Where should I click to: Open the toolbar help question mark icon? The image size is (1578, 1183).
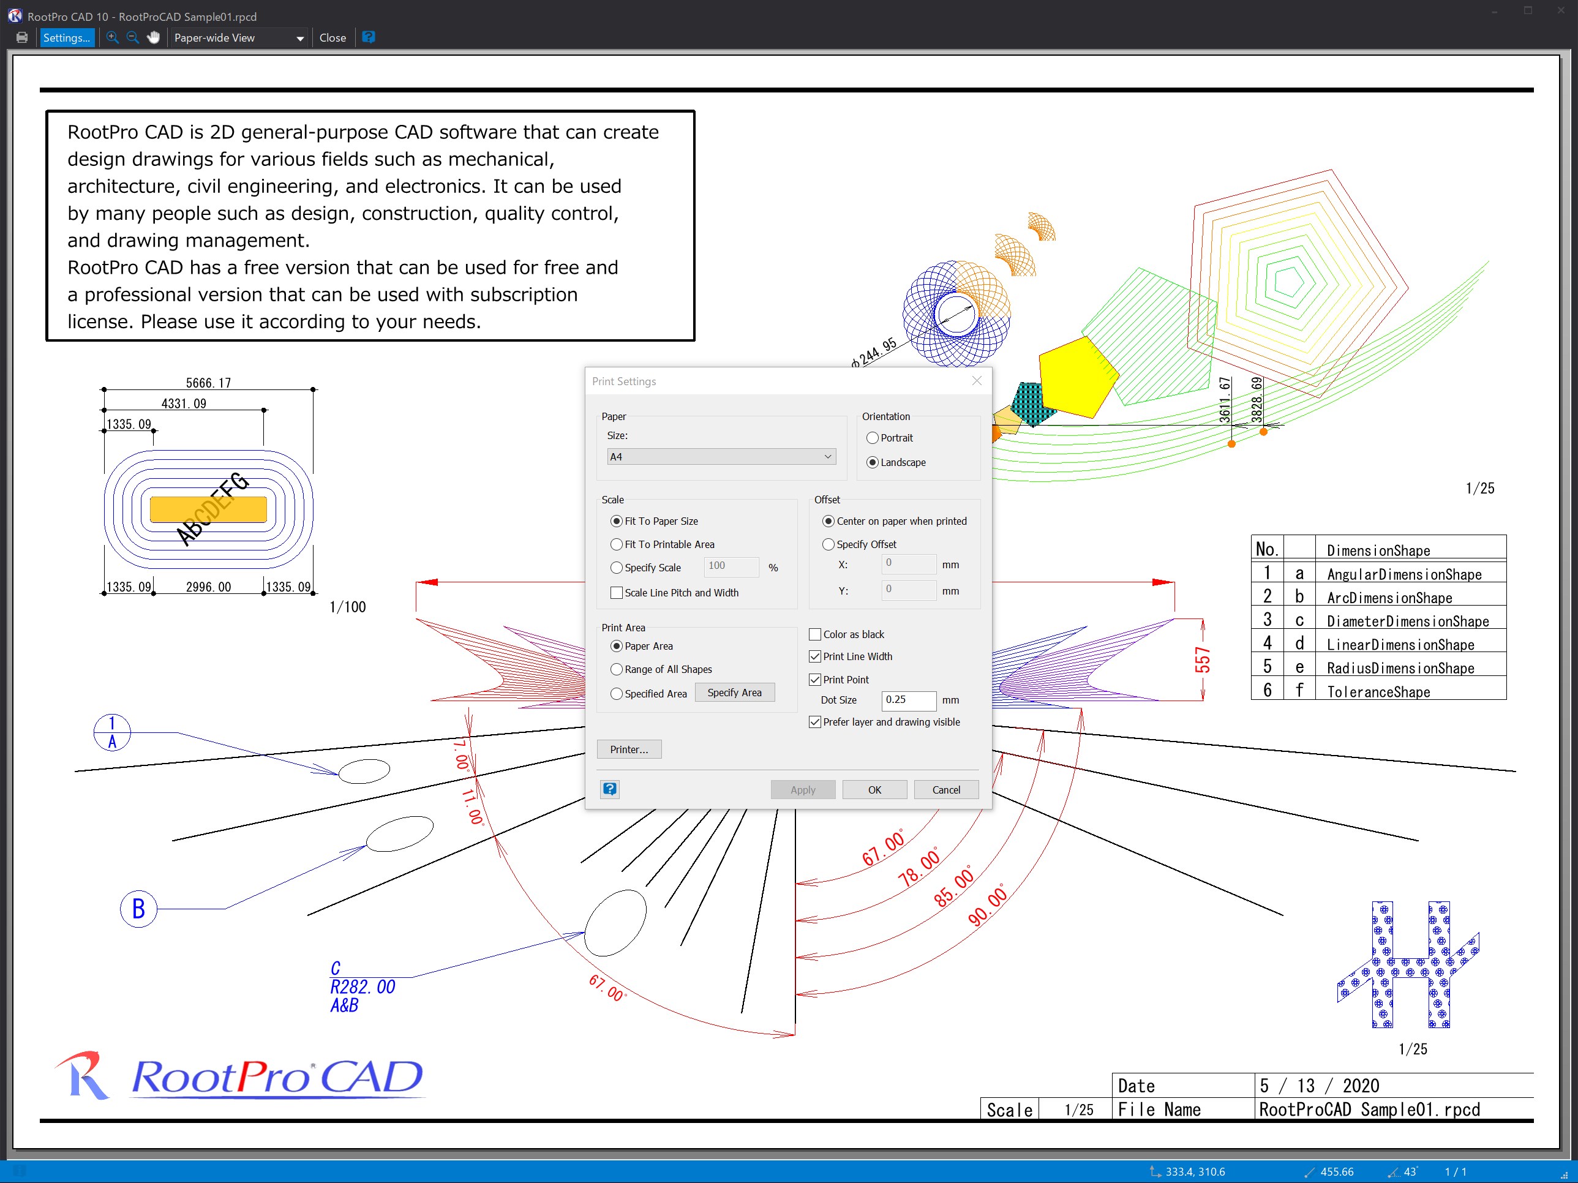368,37
